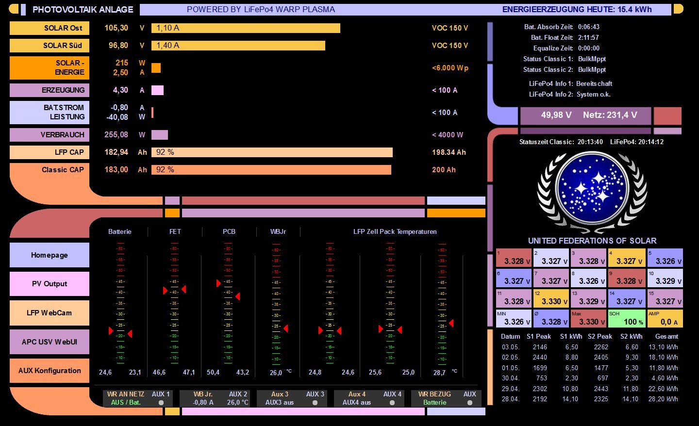Open the LFP WebCam view
The width and height of the screenshot is (699, 426).
(50, 313)
